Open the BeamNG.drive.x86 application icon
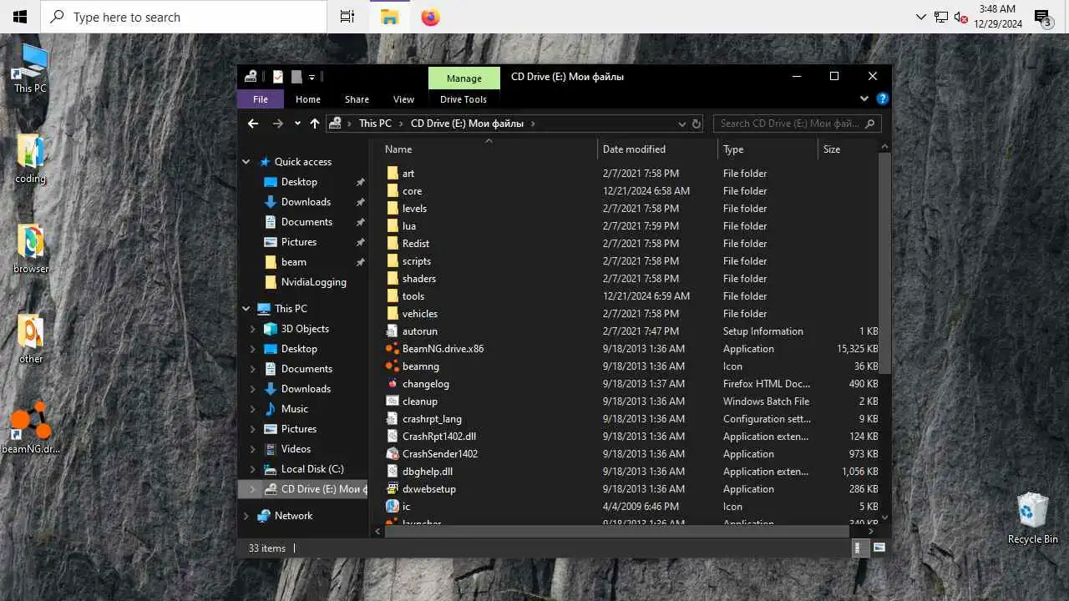 [x=393, y=349]
